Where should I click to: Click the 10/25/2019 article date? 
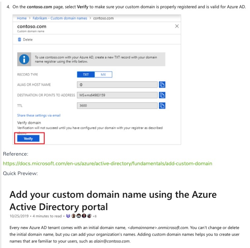point(19,216)
